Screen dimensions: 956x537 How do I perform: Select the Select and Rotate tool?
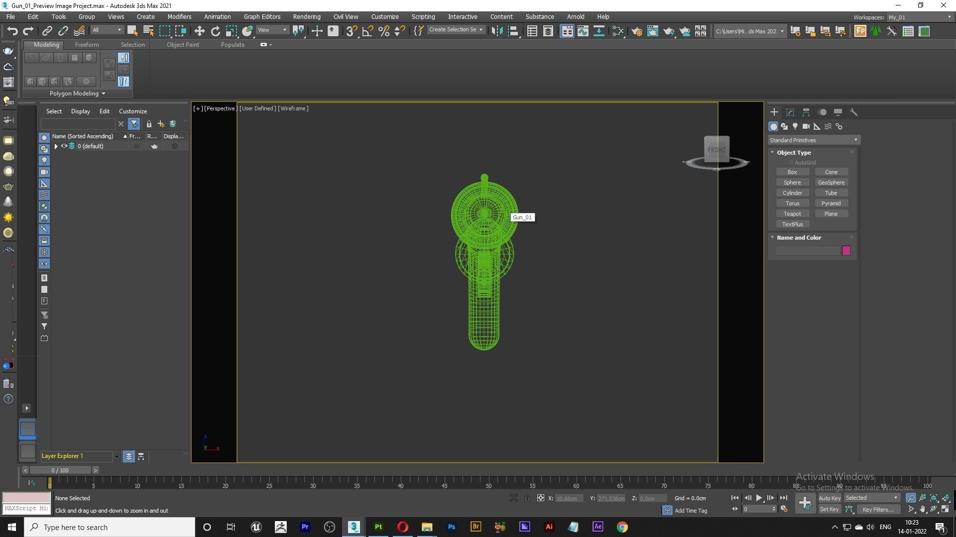tap(215, 31)
